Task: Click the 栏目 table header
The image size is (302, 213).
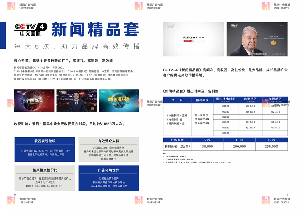Action: pos(177,100)
